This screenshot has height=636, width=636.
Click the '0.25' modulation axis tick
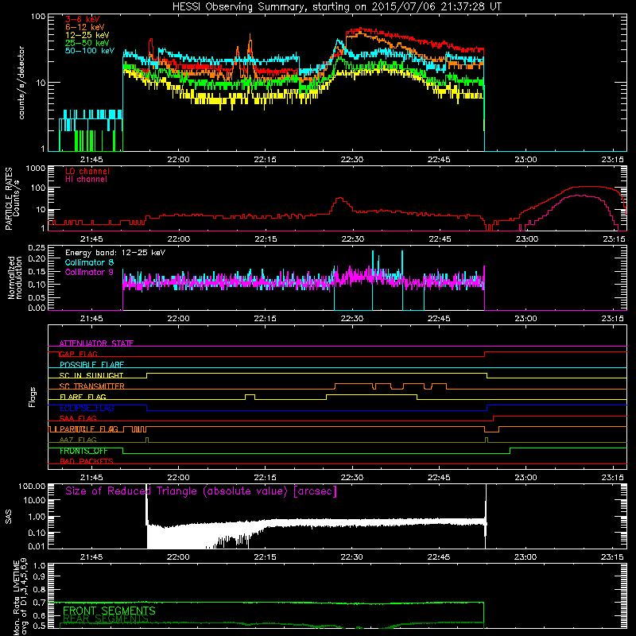[x=37, y=248]
